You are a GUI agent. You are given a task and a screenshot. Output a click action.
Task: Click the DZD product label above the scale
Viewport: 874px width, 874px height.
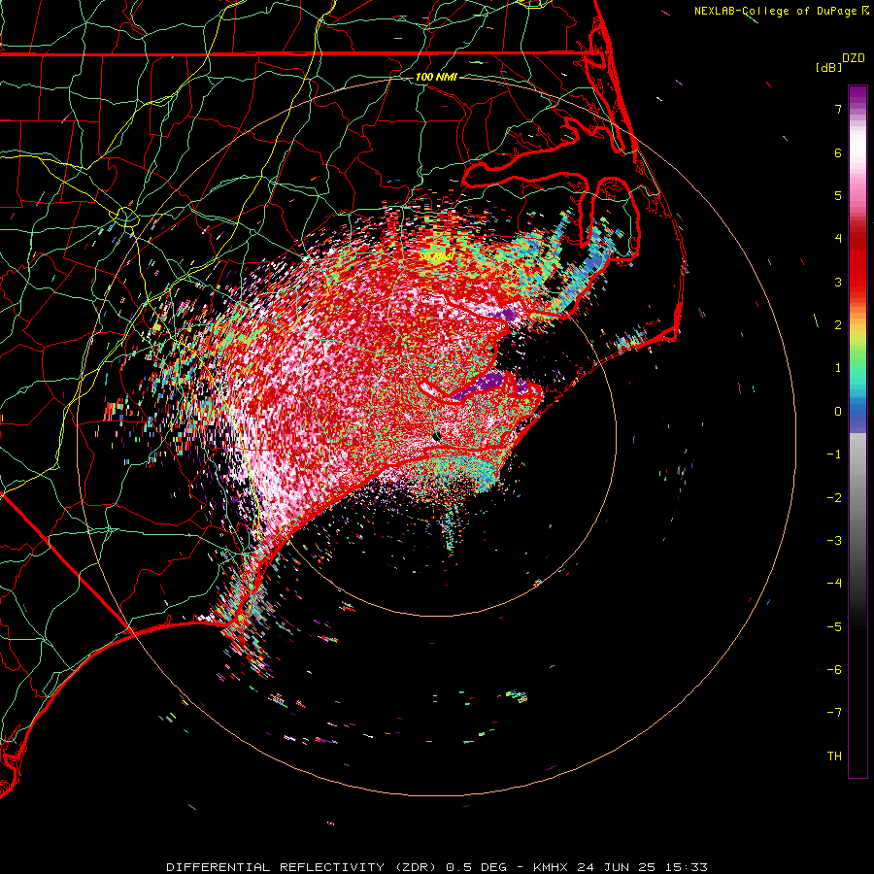coord(854,58)
